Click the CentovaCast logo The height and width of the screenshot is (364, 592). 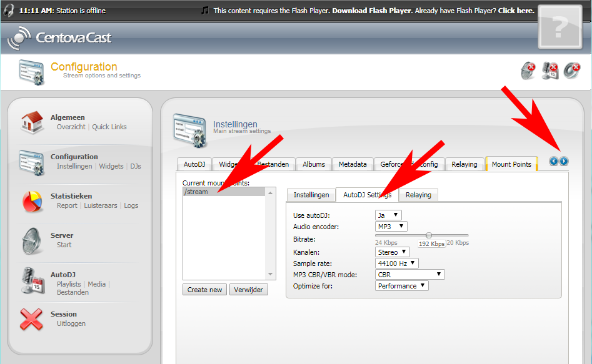coord(59,37)
